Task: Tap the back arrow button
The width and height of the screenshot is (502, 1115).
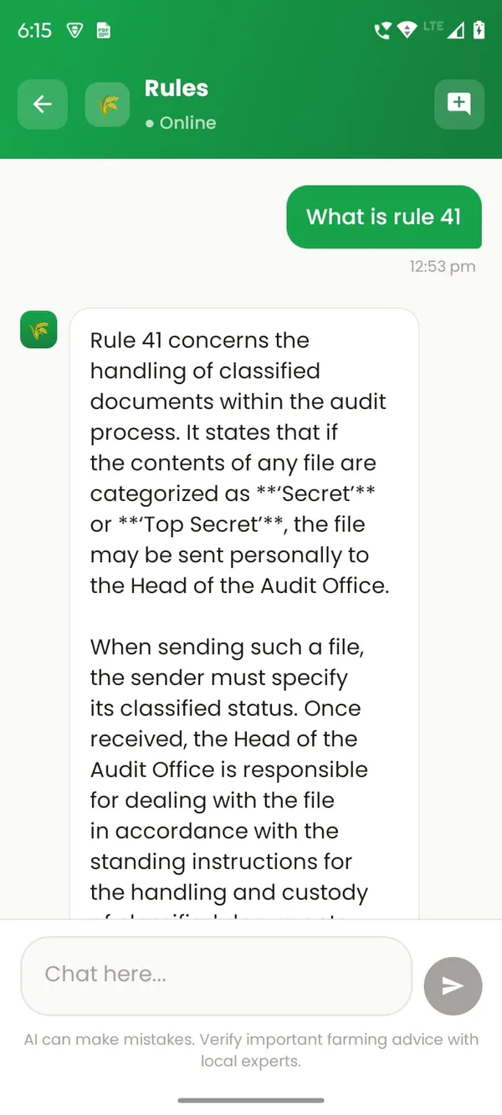Action: pos(43,105)
